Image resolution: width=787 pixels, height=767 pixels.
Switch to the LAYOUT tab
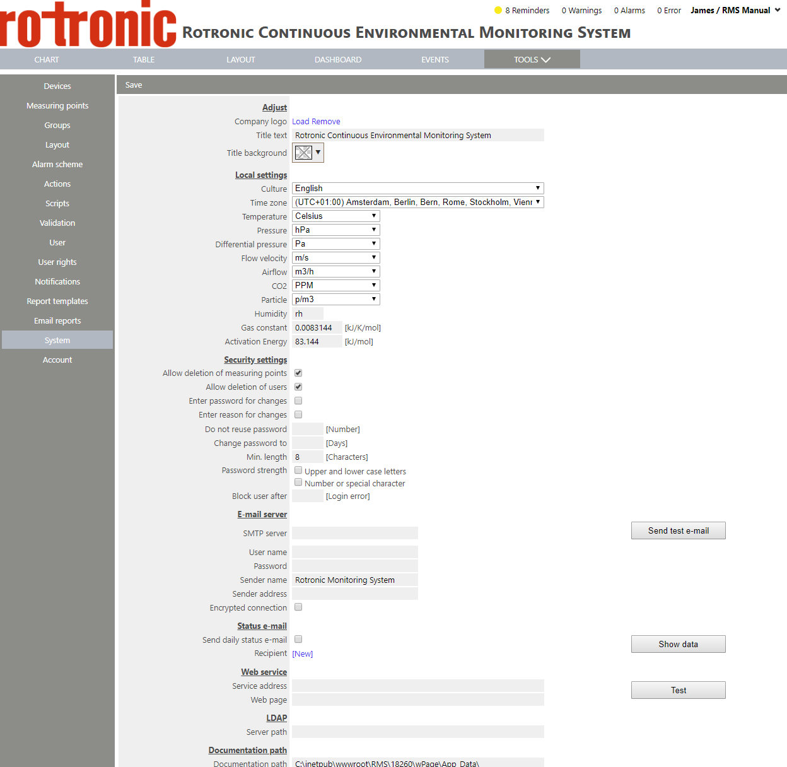[x=241, y=59]
